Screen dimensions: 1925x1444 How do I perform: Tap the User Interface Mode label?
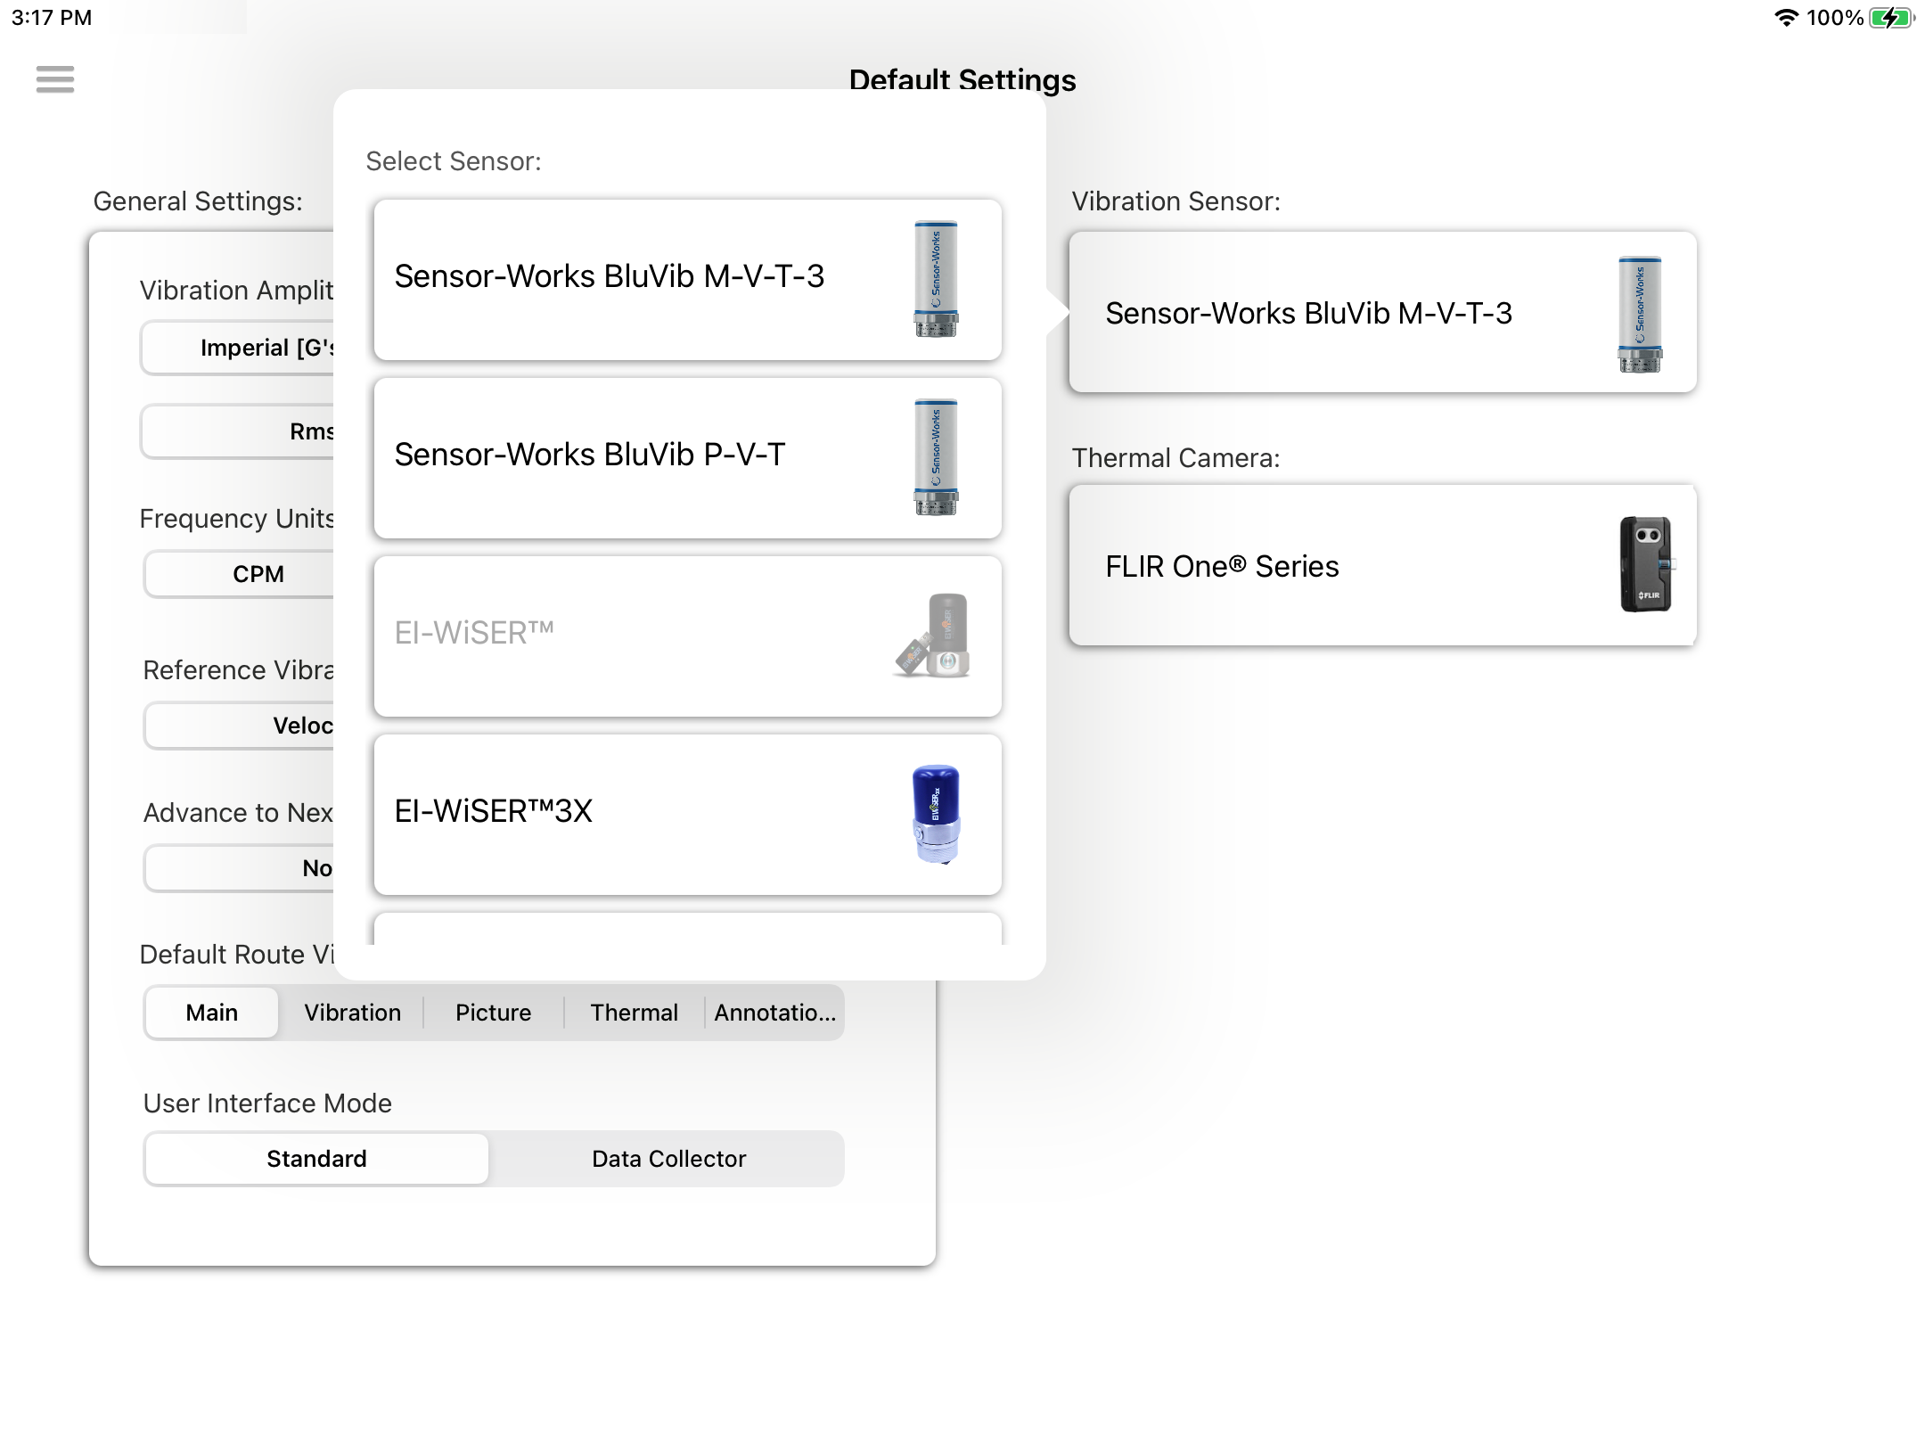click(x=267, y=1104)
